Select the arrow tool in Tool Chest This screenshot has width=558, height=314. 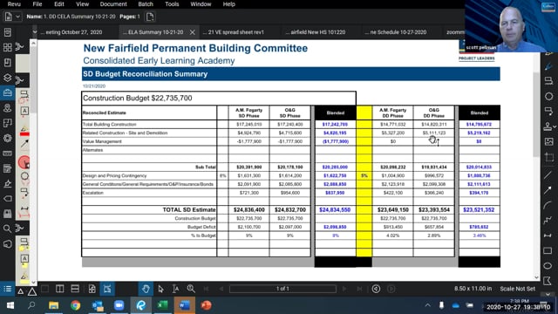pyautogui.click(x=24, y=143)
